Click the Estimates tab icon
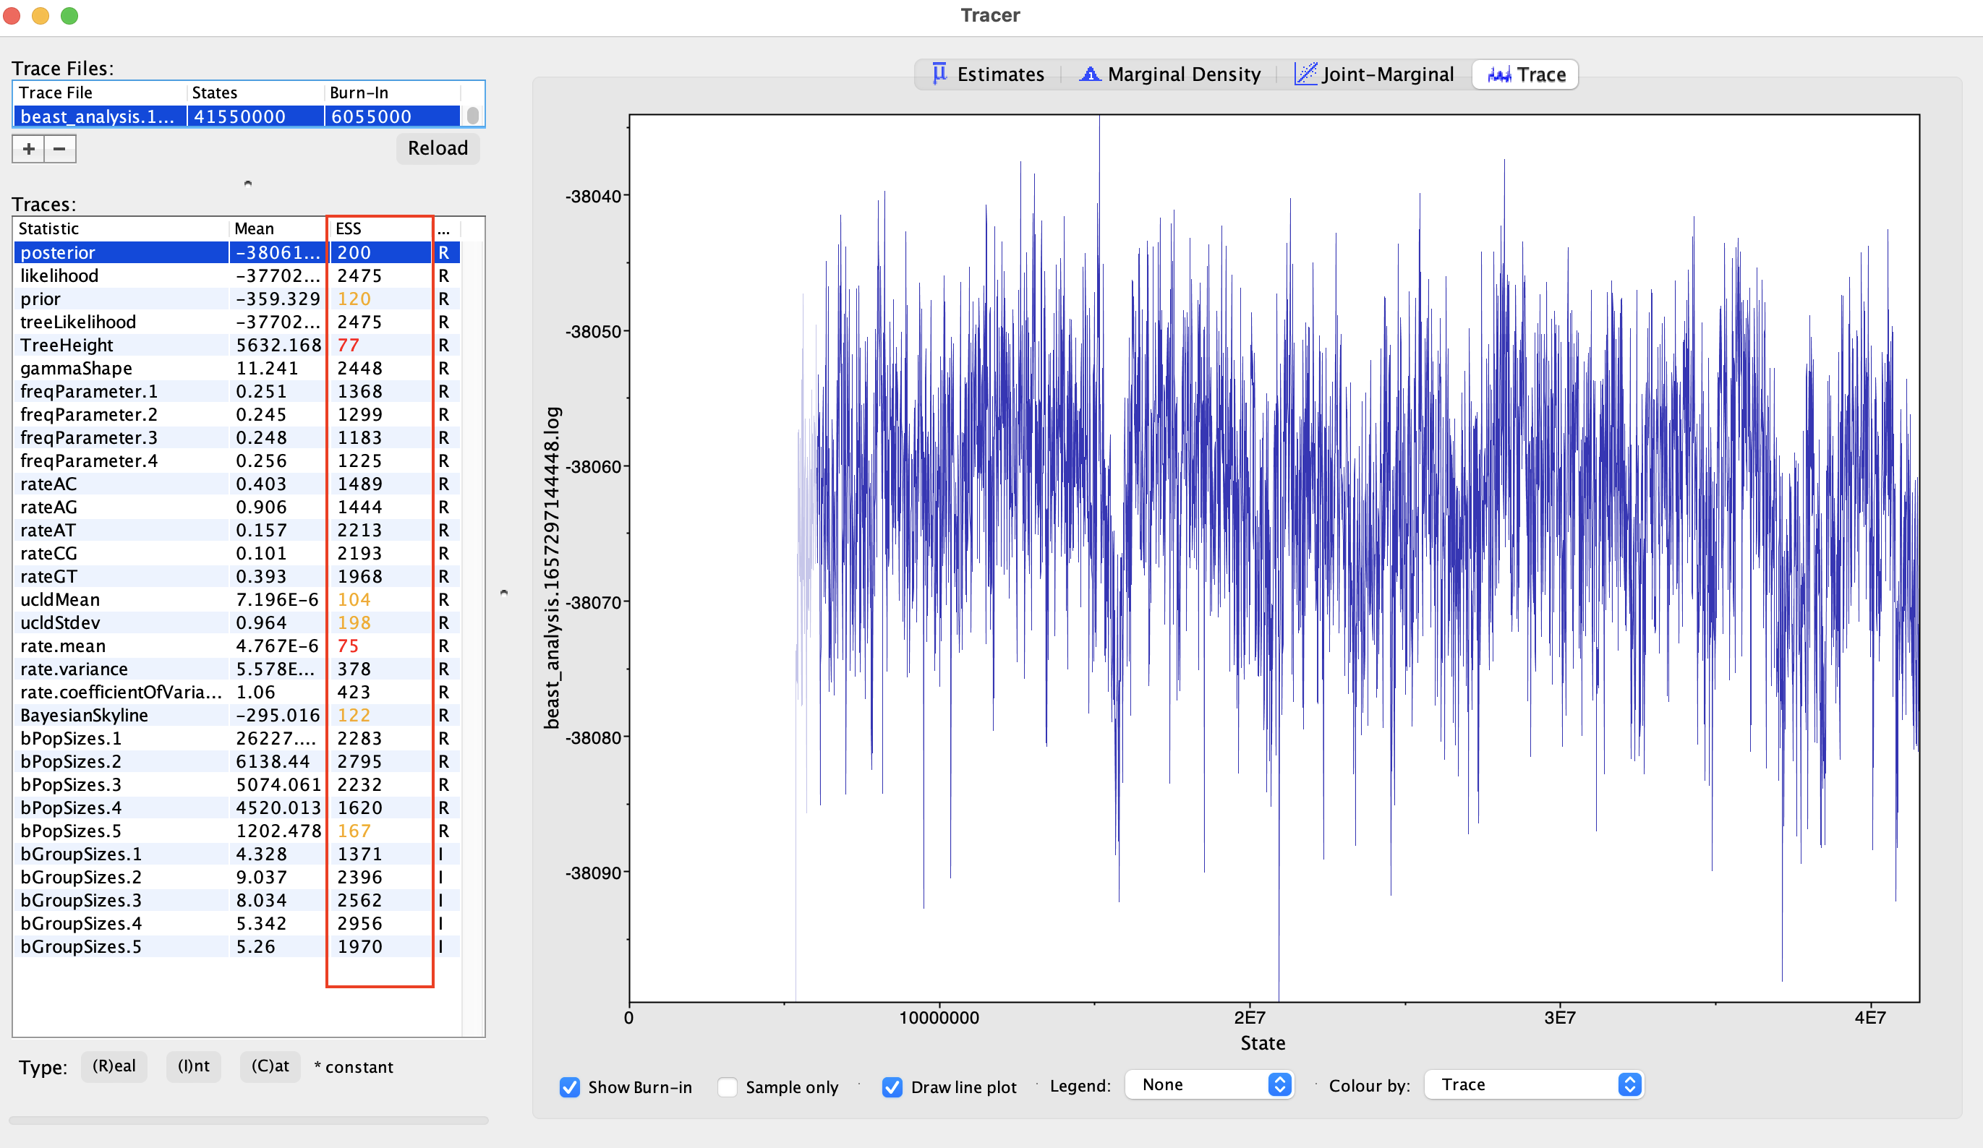The width and height of the screenshot is (1983, 1148). (939, 74)
